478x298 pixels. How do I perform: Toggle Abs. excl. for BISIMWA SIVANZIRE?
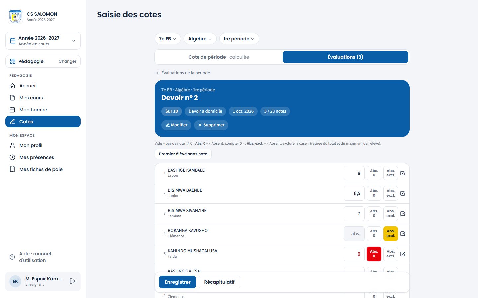pyautogui.click(x=391, y=214)
